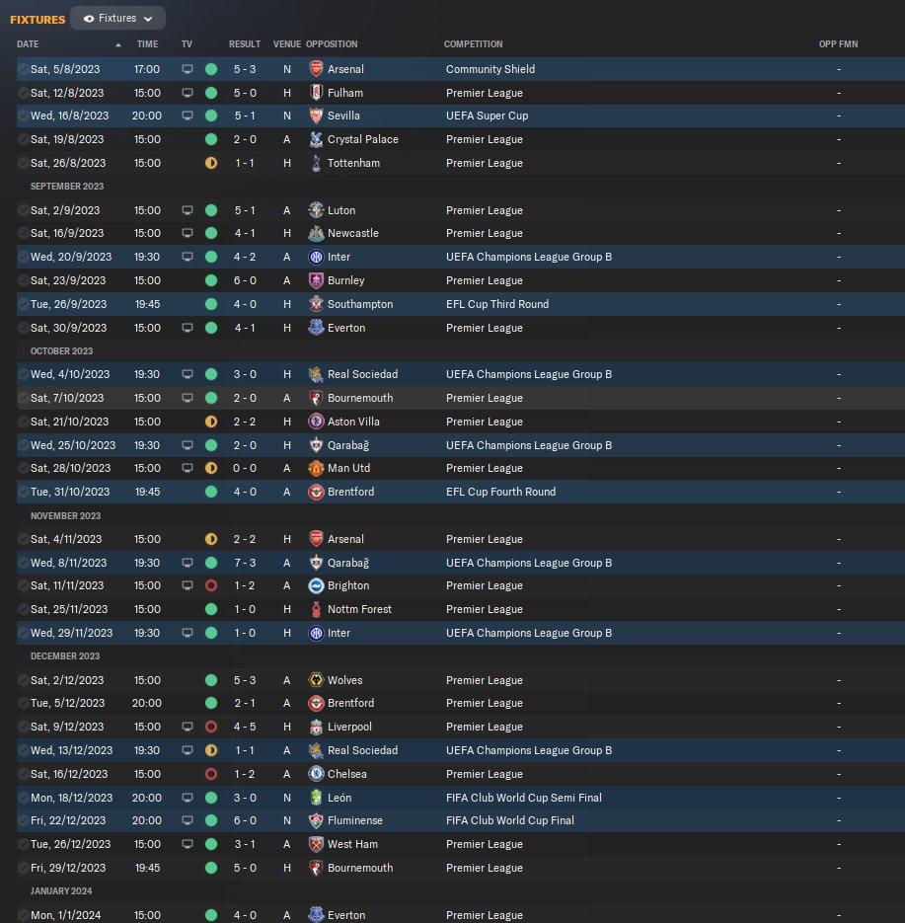905x923 pixels.
Task: Toggle the tick for the Wed, 16/8/2023 fixture
Action: point(23,115)
